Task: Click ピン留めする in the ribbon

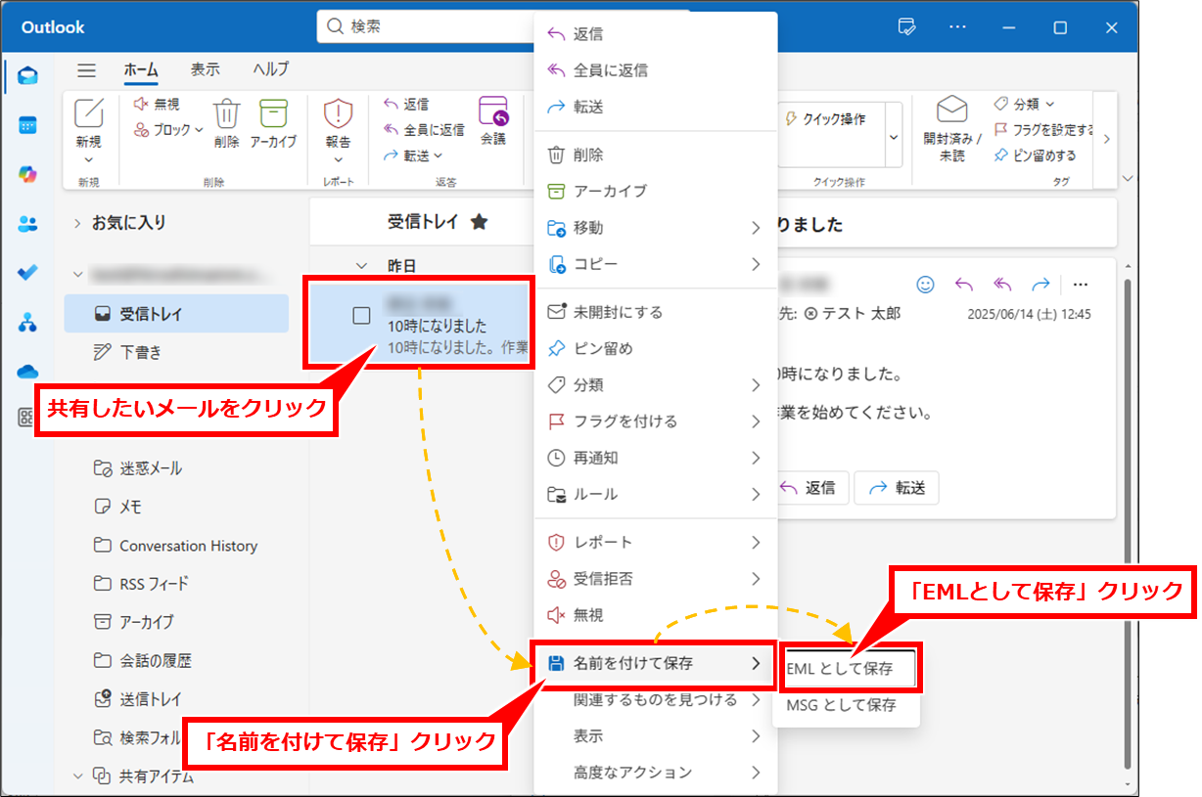Action: click(1036, 155)
